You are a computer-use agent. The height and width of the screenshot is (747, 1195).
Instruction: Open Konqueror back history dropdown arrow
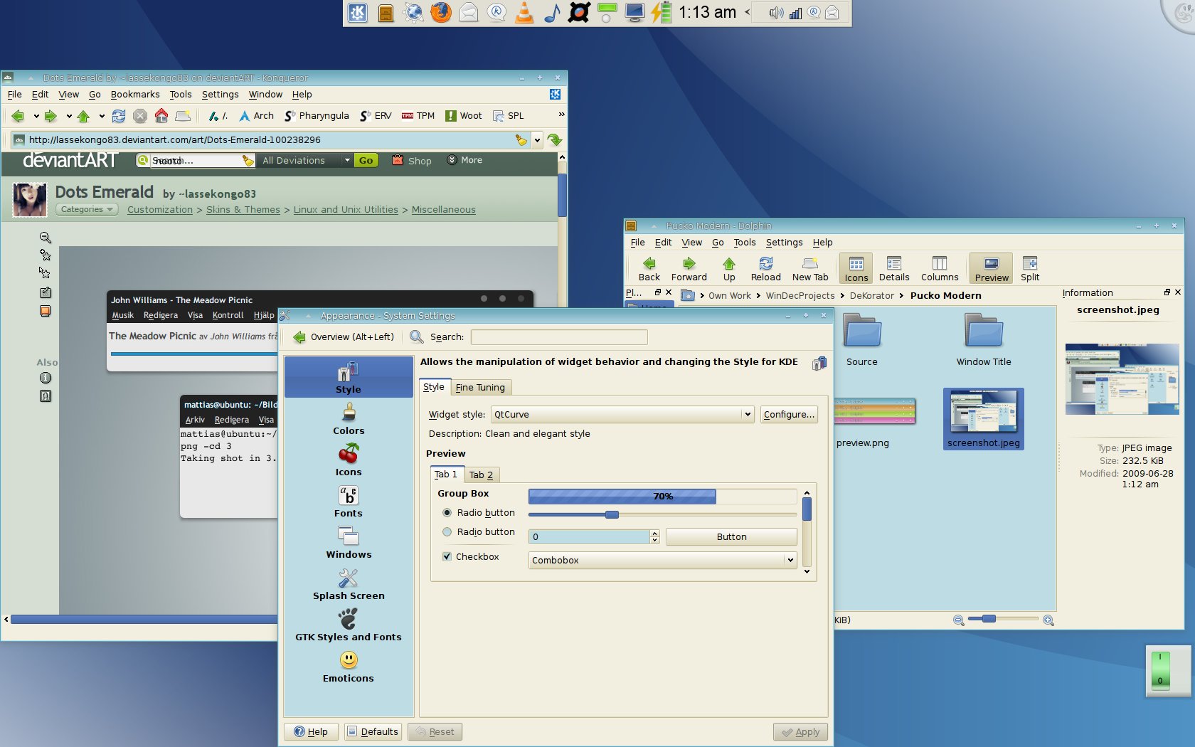pos(36,116)
